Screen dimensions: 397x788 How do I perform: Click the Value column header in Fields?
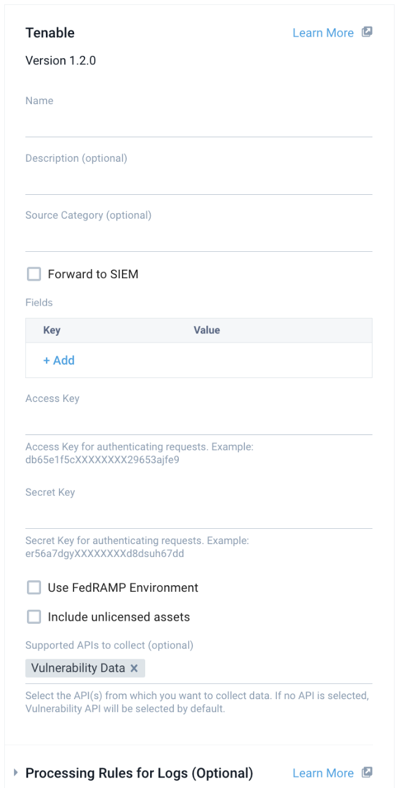coord(206,330)
